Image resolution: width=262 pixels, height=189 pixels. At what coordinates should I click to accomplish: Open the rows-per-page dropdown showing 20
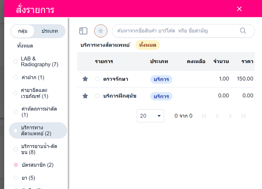[150, 116]
